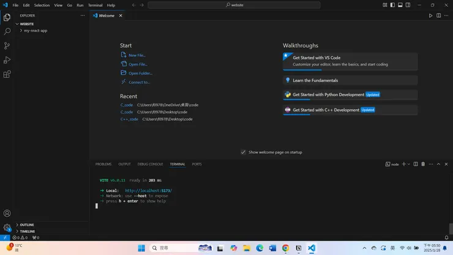Open the Edit menu
Screen dimensions: 453x255
26,5
